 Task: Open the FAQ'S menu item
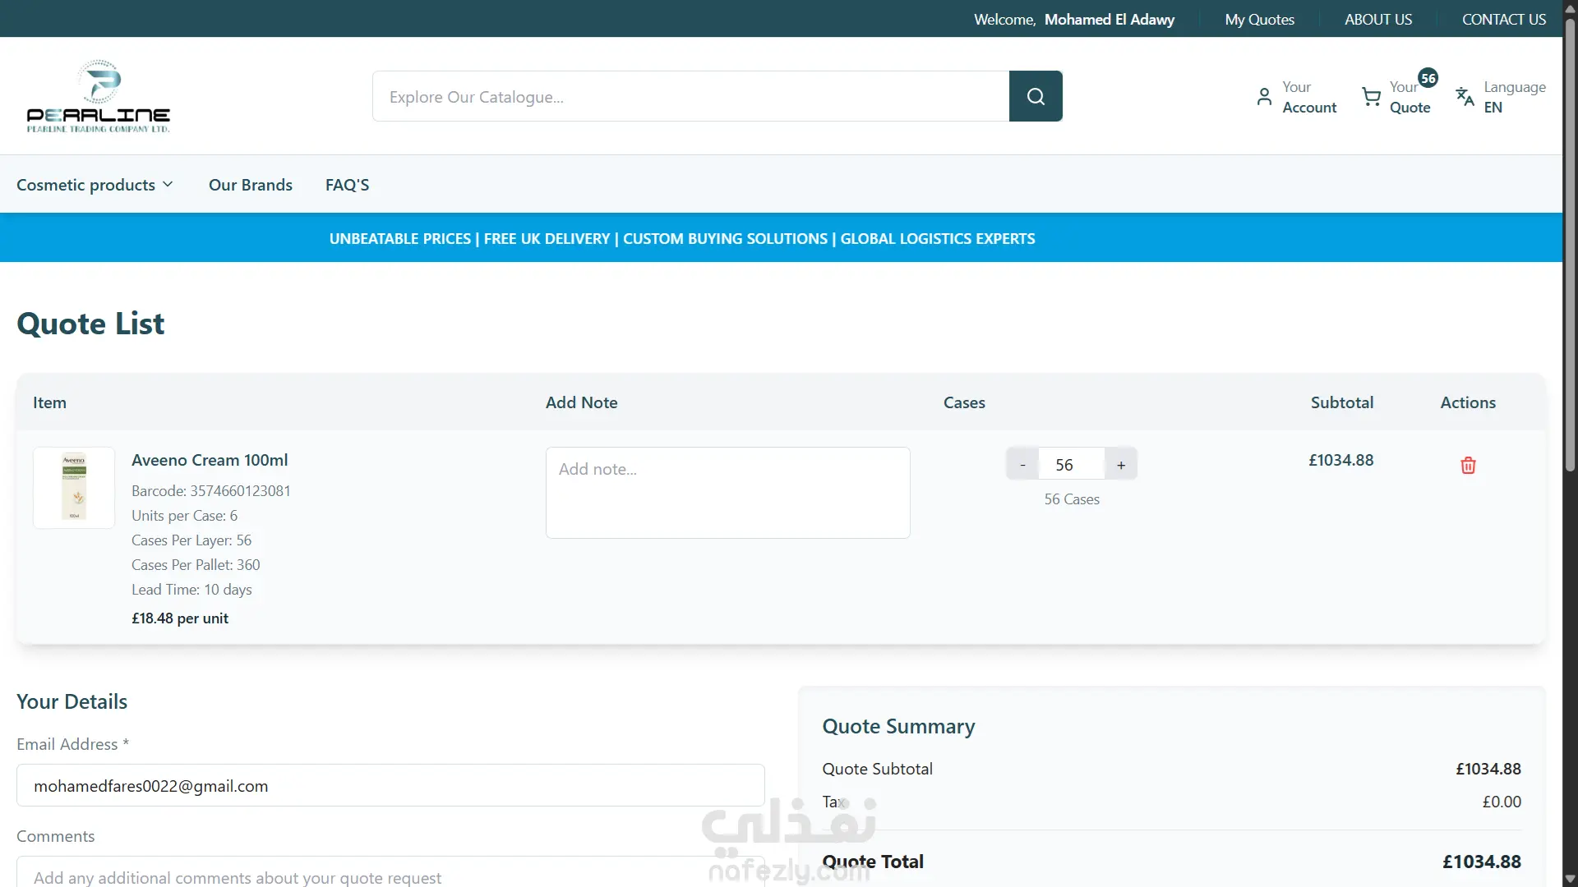348,185
